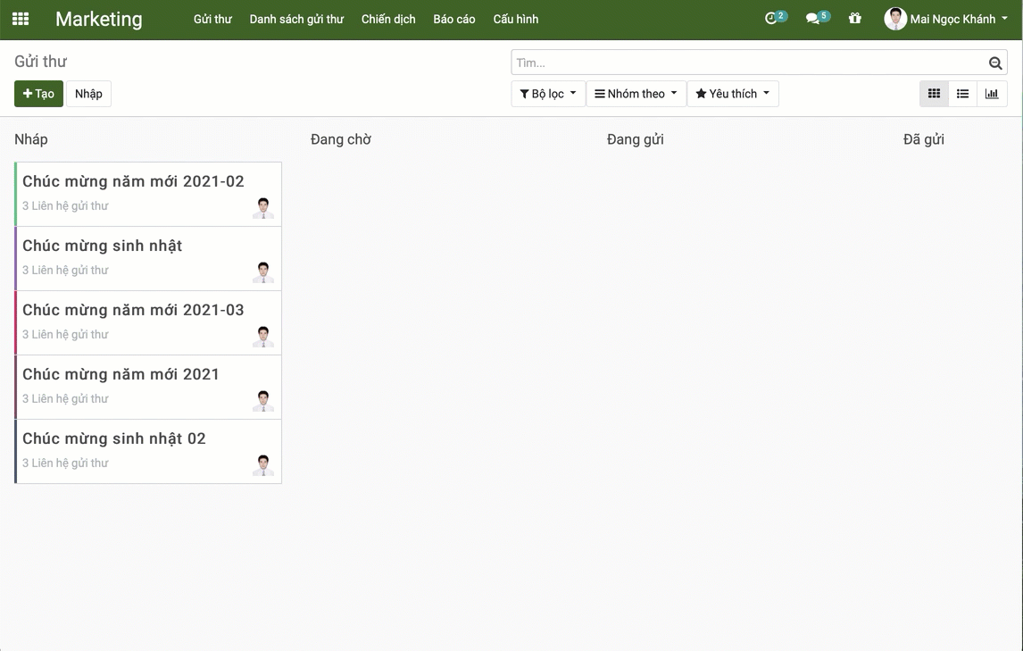Image resolution: width=1023 pixels, height=651 pixels.
Task: Click '3 Liên hệ gửi thư' on 2021-02 card
Action: point(65,205)
